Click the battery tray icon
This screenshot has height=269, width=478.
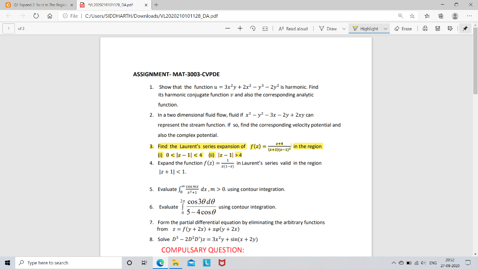click(x=409, y=262)
